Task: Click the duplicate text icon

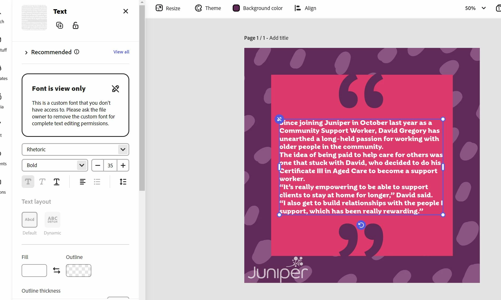Action: pyautogui.click(x=60, y=25)
